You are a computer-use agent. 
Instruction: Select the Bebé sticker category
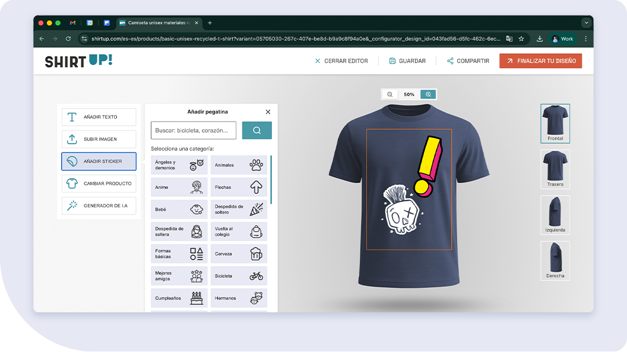pyautogui.click(x=179, y=210)
